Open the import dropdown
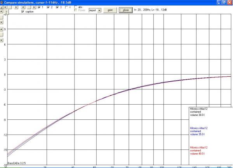This screenshot has height=168, width=233. pyautogui.click(x=99, y=10)
